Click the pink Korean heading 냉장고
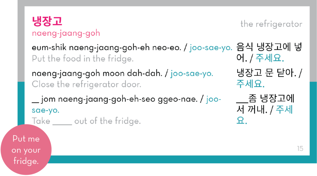The image size is (317, 176). (x=47, y=21)
